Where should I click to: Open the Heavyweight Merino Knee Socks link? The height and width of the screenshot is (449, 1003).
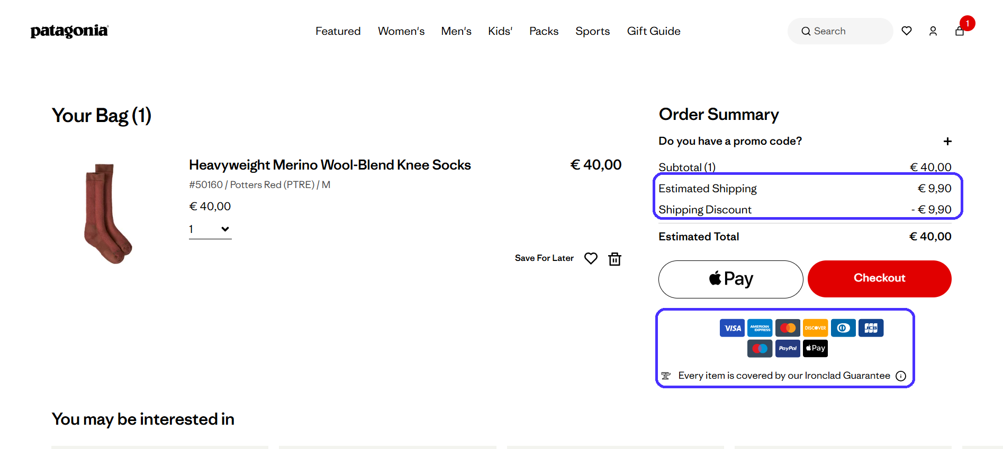330,165
